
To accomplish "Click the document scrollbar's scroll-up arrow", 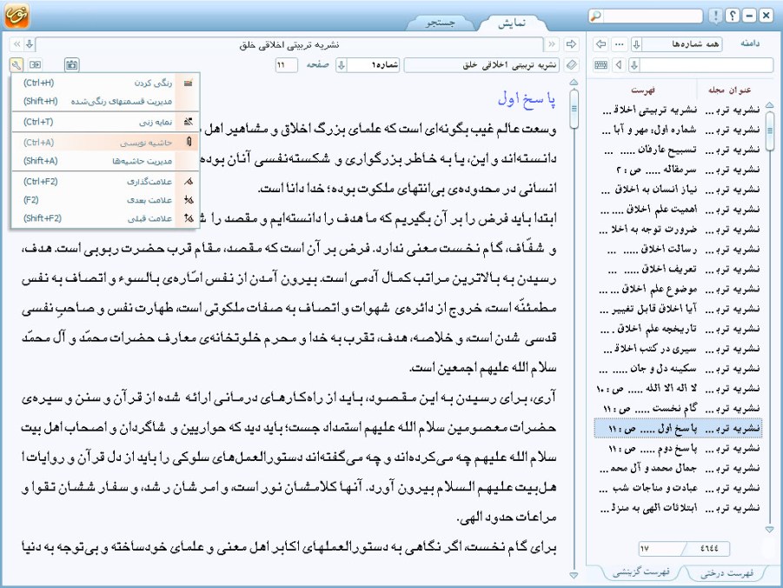I will (574, 82).
